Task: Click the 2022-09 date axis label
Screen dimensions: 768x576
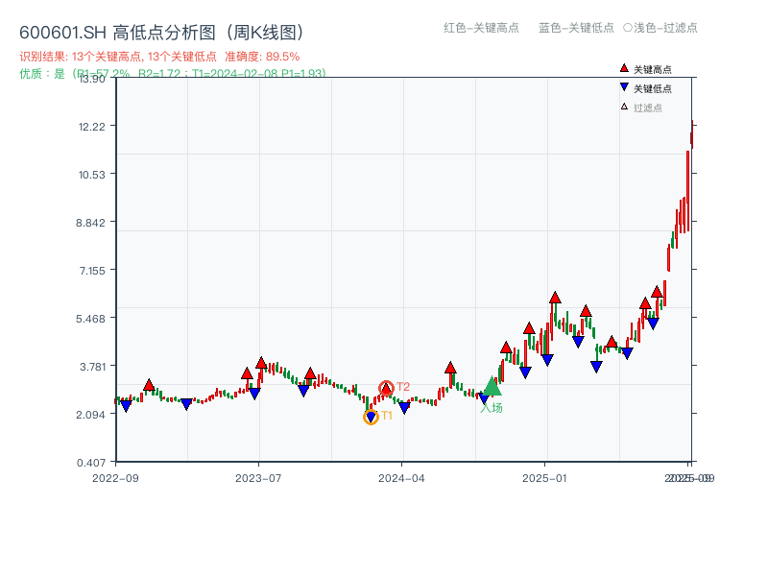Action: (115, 478)
